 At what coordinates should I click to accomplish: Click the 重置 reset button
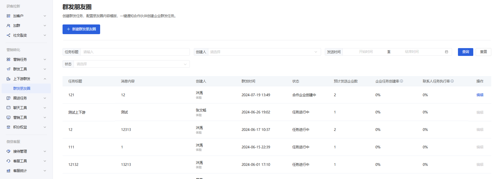(483, 52)
